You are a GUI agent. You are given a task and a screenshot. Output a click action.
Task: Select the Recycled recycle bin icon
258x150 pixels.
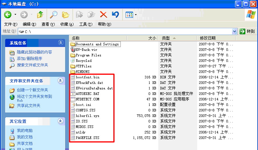pos(73,61)
